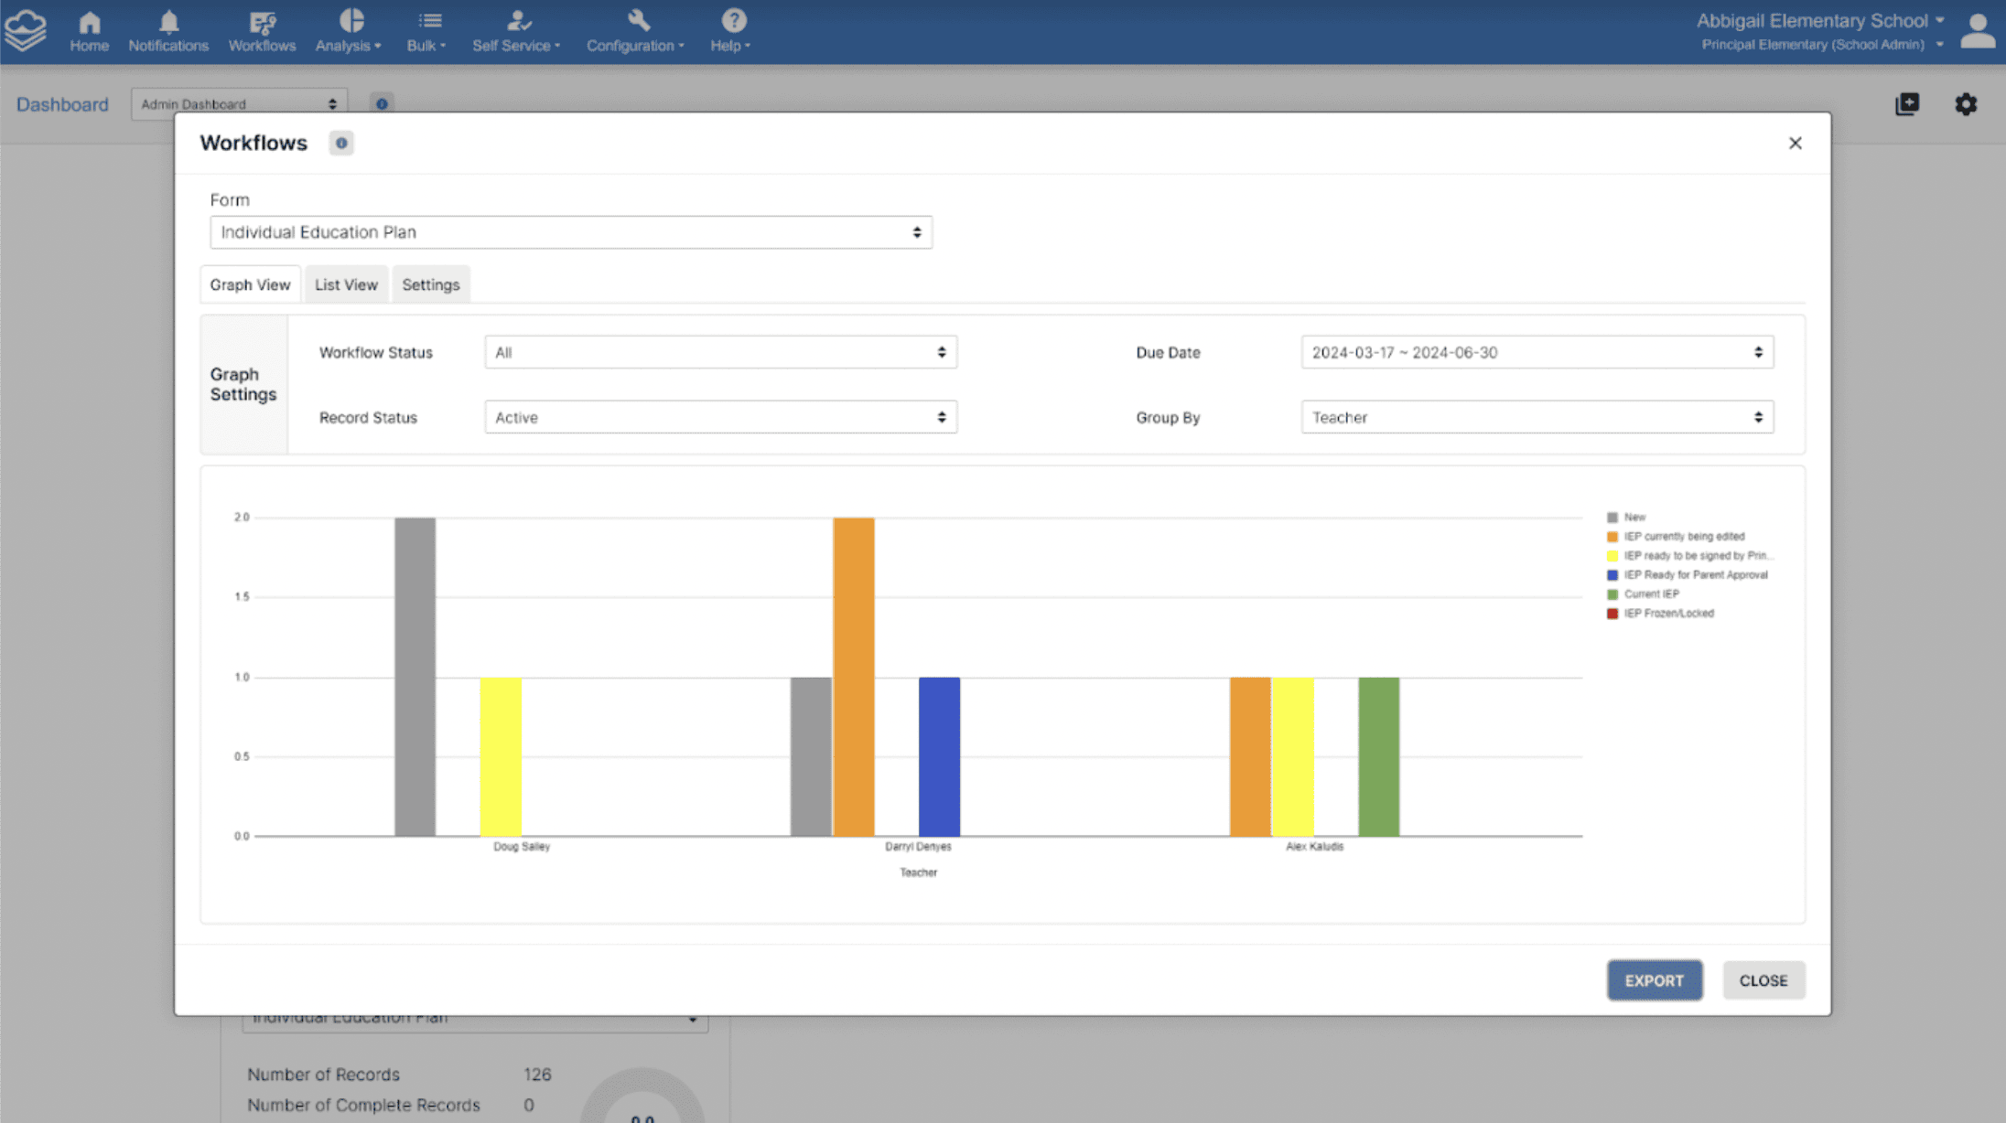The height and width of the screenshot is (1123, 2006).
Task: Click the Alex Kaludis axis label
Action: 1314,847
